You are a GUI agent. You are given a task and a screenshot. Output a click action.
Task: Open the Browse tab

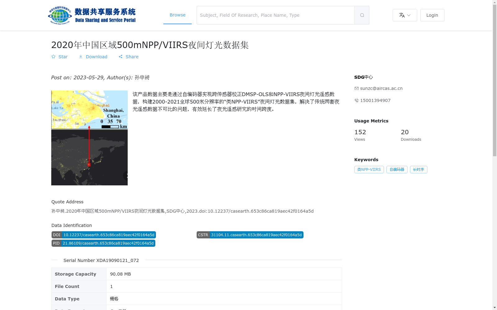(177, 15)
